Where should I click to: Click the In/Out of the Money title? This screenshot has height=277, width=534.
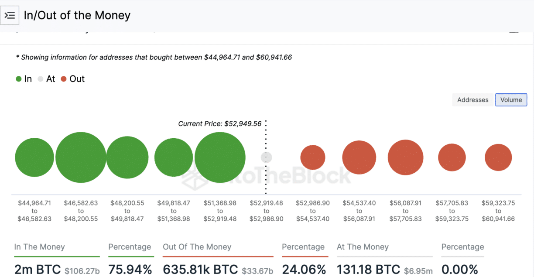[x=77, y=15]
